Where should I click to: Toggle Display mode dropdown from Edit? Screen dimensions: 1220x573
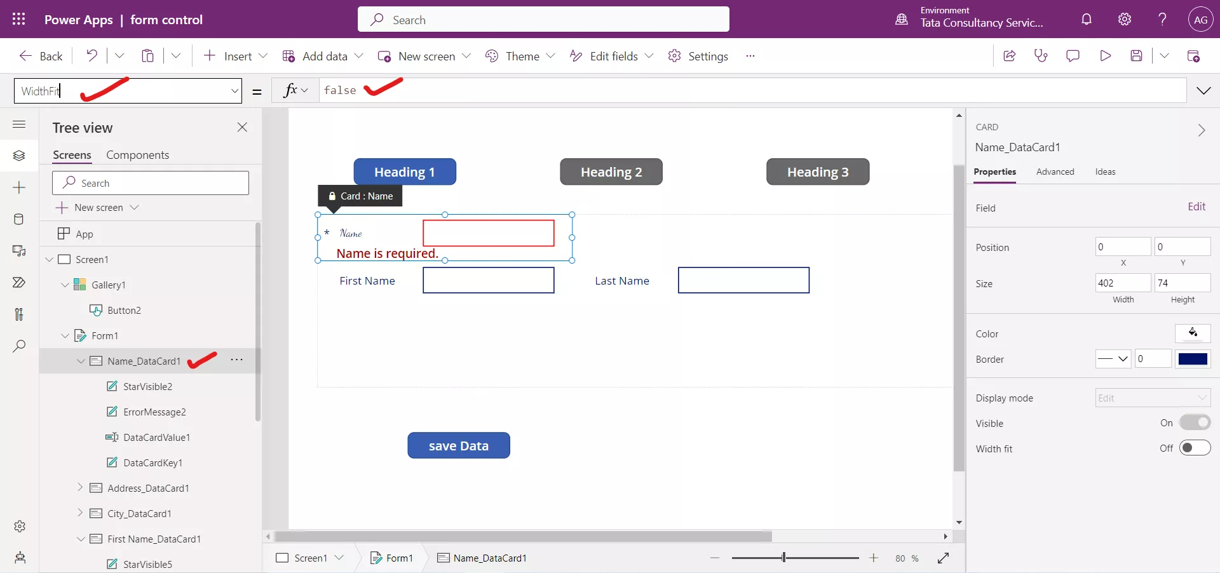[x=1153, y=398]
